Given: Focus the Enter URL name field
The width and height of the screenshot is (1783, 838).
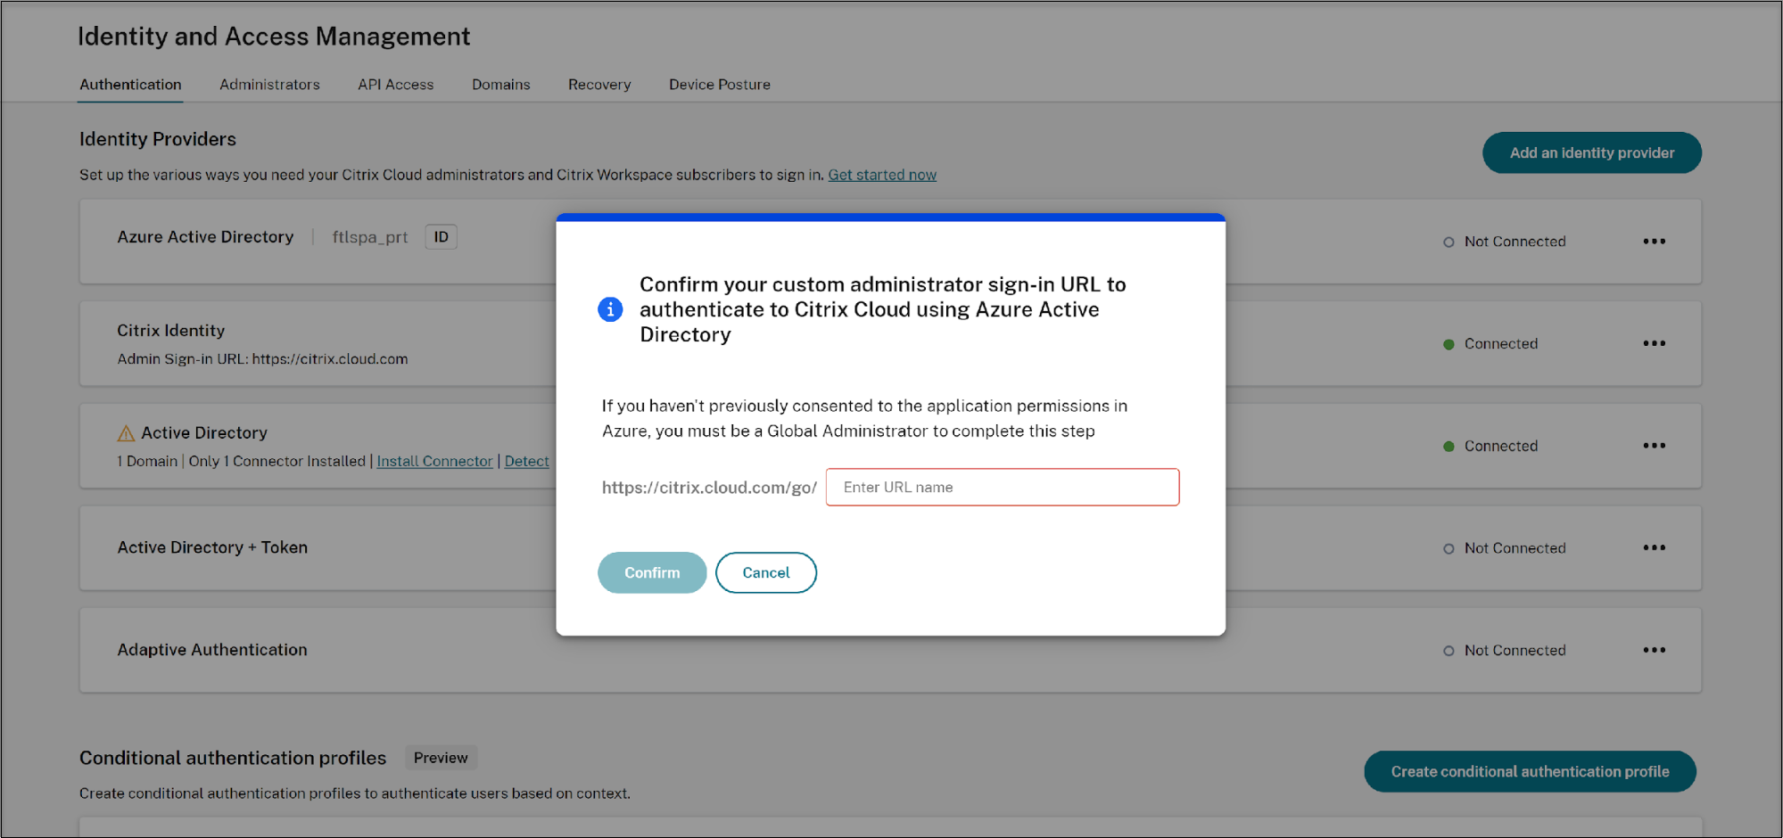Looking at the screenshot, I should point(1002,488).
